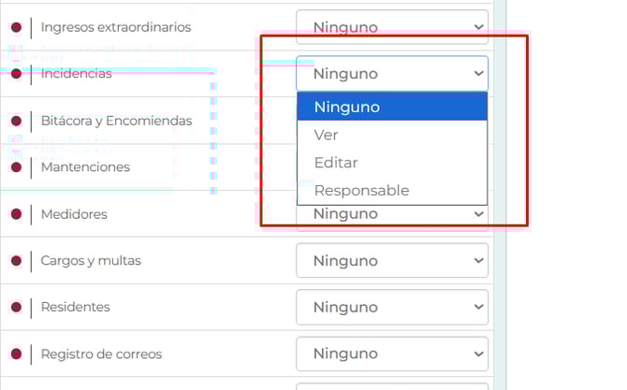Open the Medidores permission dropdown
Image resolution: width=627 pixels, height=390 pixels.
(392, 215)
